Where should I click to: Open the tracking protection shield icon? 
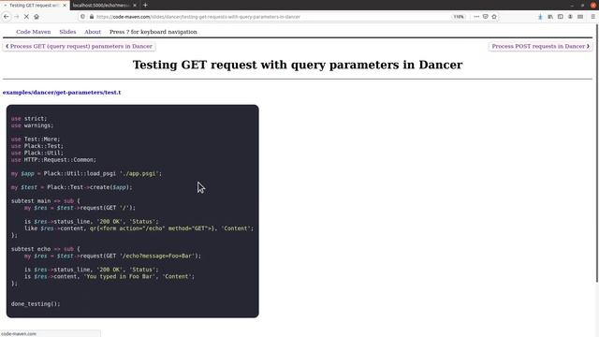83,17
